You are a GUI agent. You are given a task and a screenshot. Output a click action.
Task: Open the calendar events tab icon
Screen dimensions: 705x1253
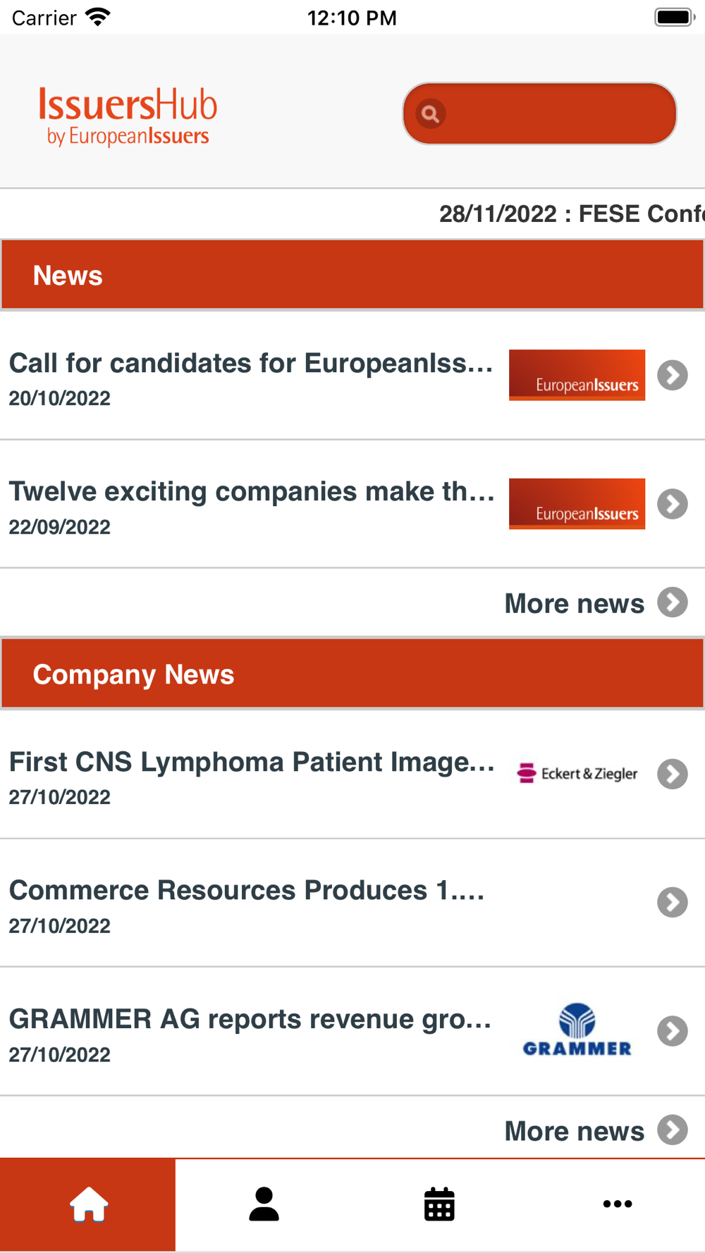[x=439, y=1204]
